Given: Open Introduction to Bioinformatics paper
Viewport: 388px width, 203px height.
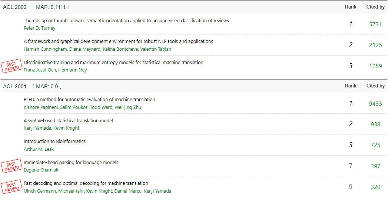Looking at the screenshot, I should 54,142.
